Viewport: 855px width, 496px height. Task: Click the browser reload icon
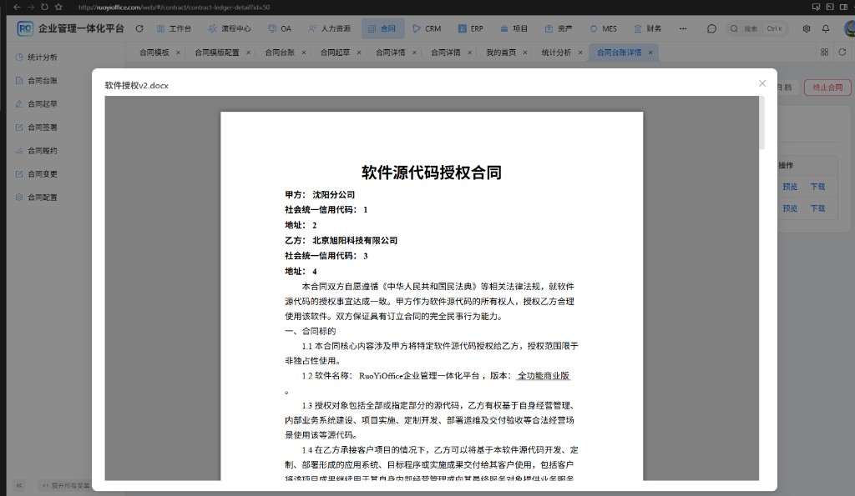(44, 7)
